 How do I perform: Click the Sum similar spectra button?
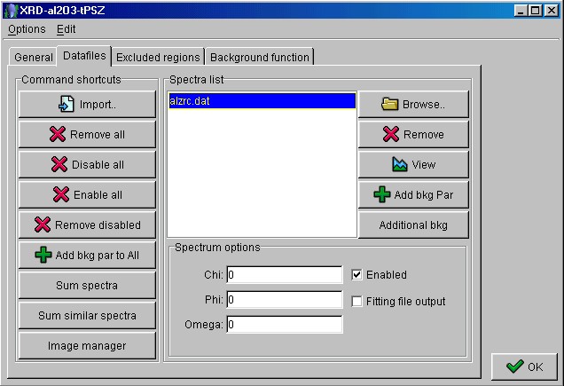click(87, 315)
